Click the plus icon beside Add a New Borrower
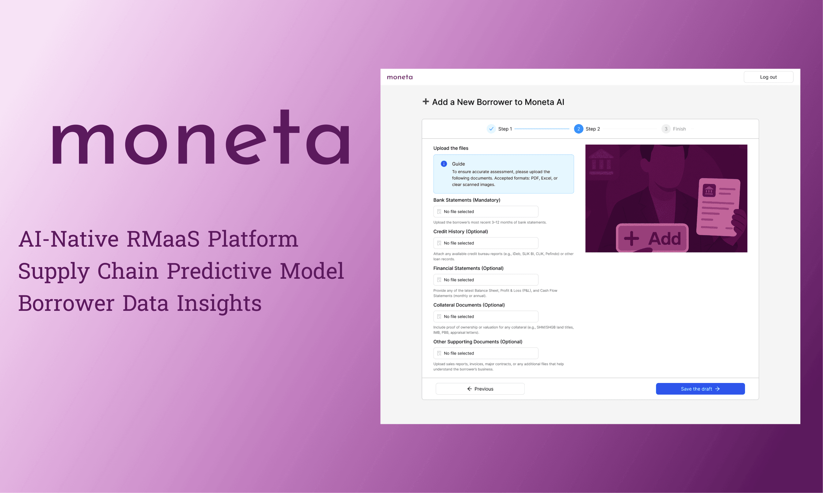The height and width of the screenshot is (493, 823). [426, 102]
